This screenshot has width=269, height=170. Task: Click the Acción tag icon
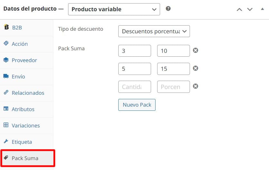6,43
